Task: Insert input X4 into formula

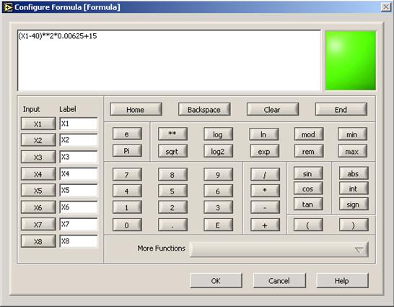Action: [x=38, y=174]
